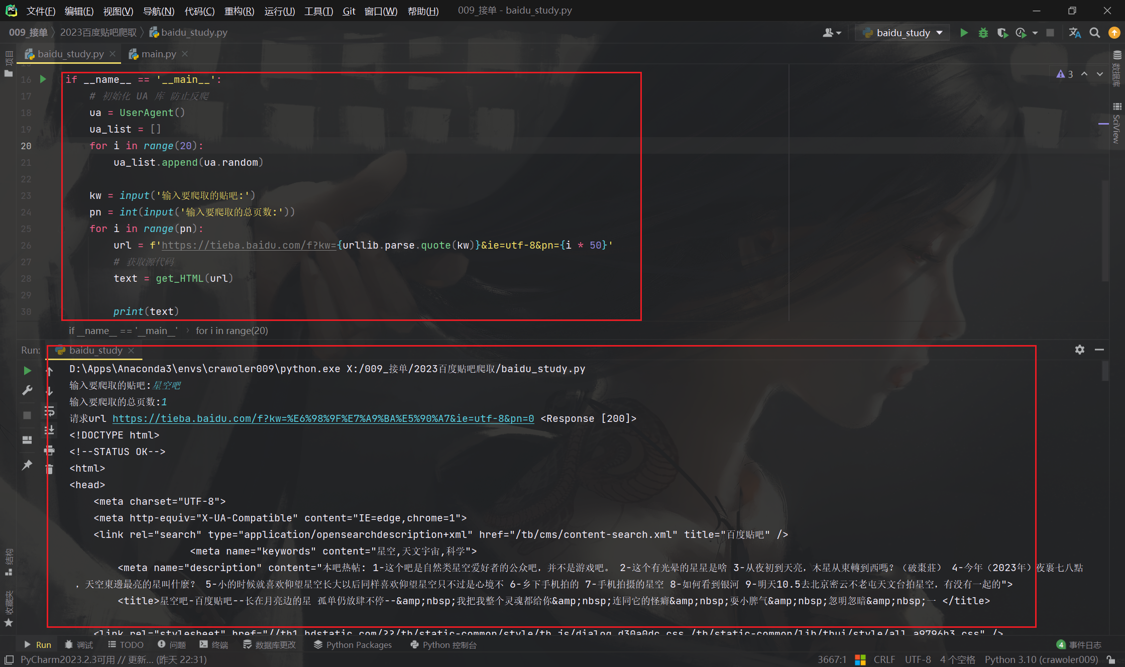Click the translate icon in top toolbar
Image resolution: width=1125 pixels, height=667 pixels.
[1075, 33]
